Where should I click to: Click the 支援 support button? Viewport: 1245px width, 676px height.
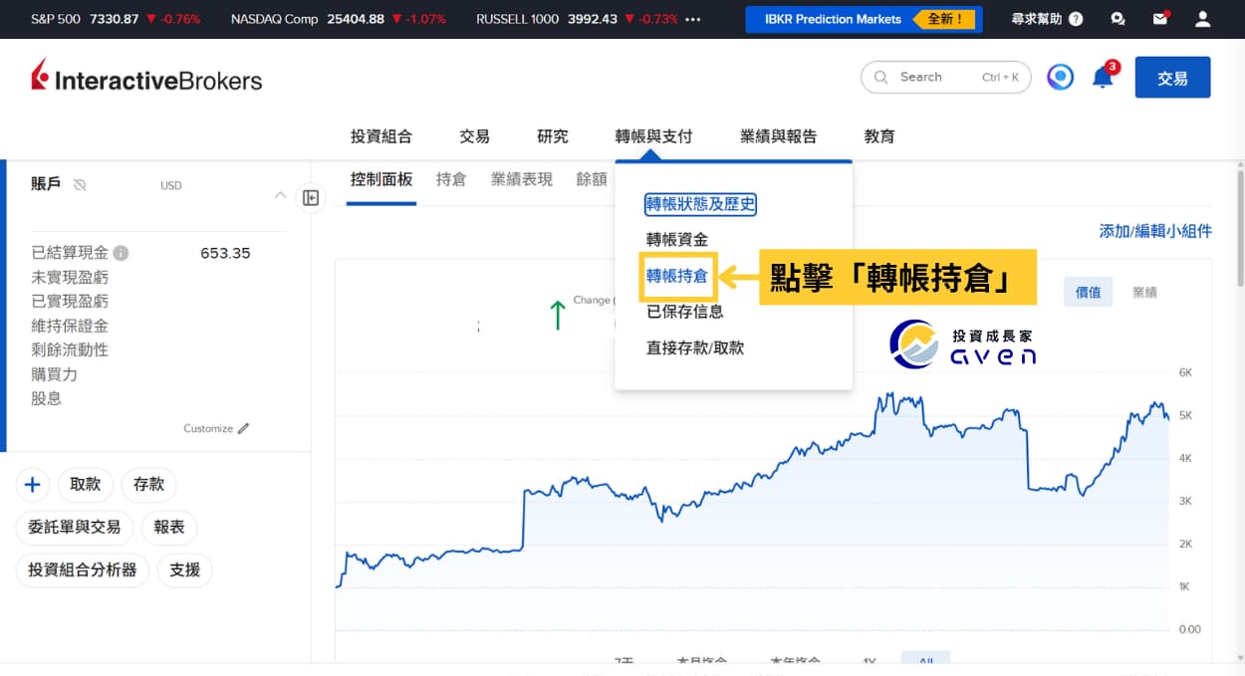185,570
